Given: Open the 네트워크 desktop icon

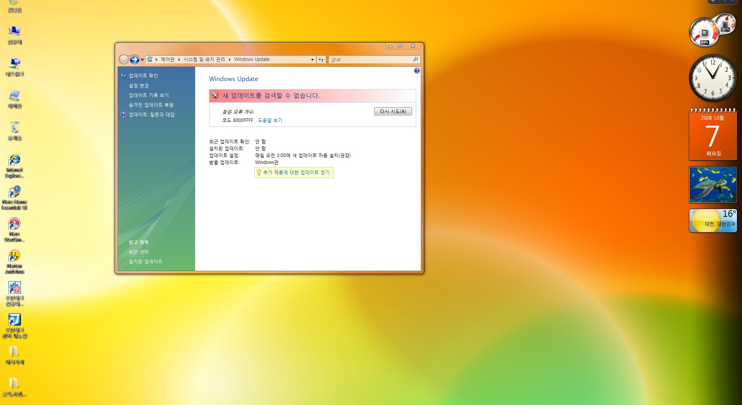Looking at the screenshot, I should point(15,67).
